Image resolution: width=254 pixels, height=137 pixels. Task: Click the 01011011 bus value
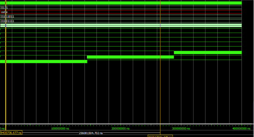(7, 16)
